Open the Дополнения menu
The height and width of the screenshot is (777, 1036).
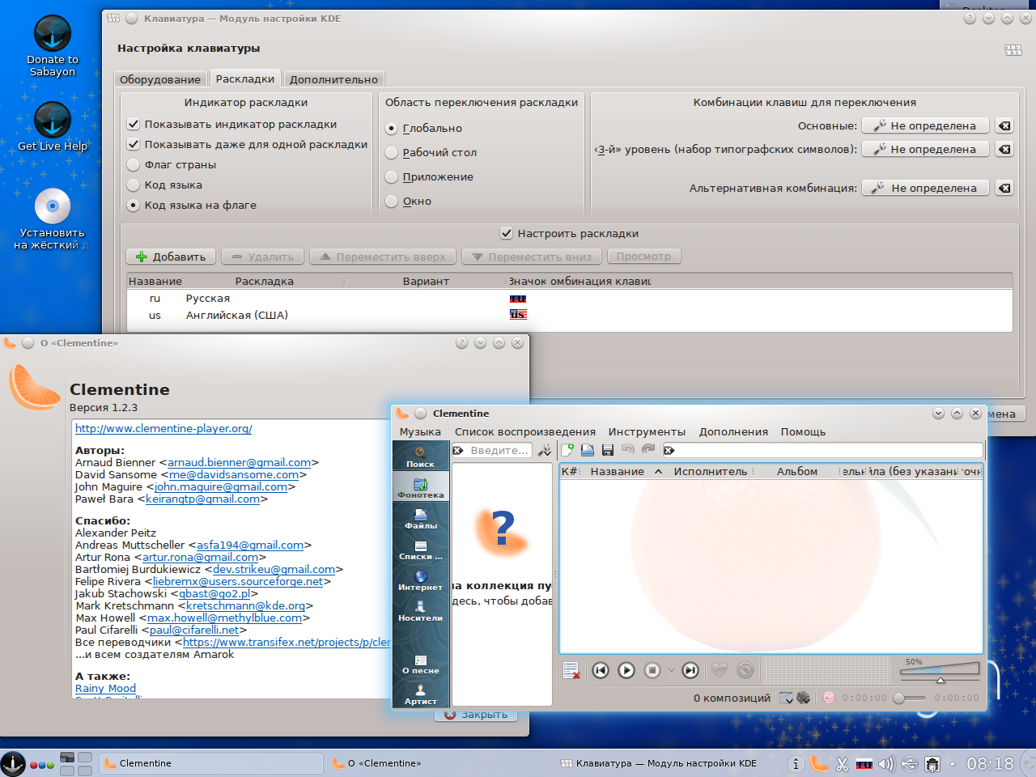click(733, 432)
